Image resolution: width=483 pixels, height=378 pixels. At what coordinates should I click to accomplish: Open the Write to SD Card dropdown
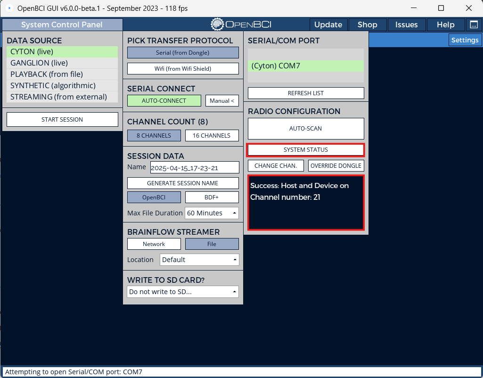(183, 292)
